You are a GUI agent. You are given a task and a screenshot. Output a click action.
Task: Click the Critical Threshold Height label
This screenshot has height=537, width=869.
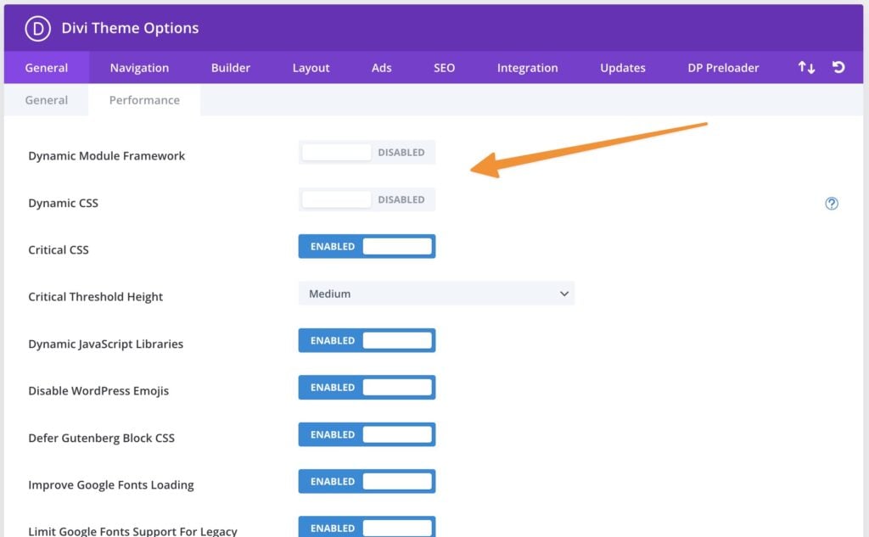coord(95,297)
